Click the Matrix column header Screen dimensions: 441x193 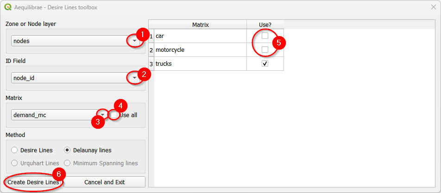201,24
